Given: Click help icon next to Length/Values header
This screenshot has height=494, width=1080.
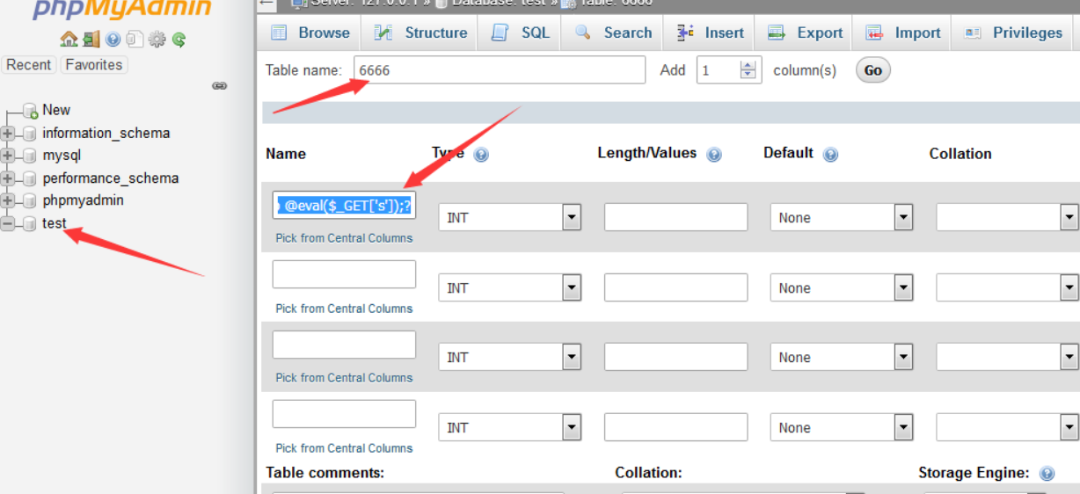Looking at the screenshot, I should coord(714,155).
